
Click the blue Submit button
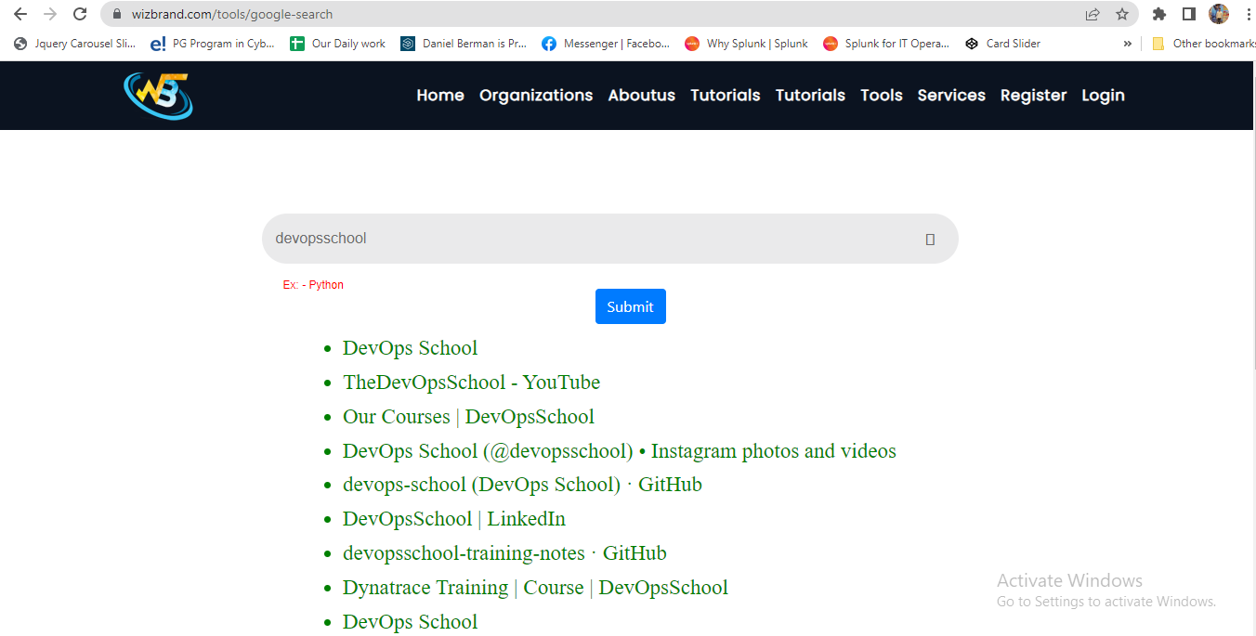[631, 306]
